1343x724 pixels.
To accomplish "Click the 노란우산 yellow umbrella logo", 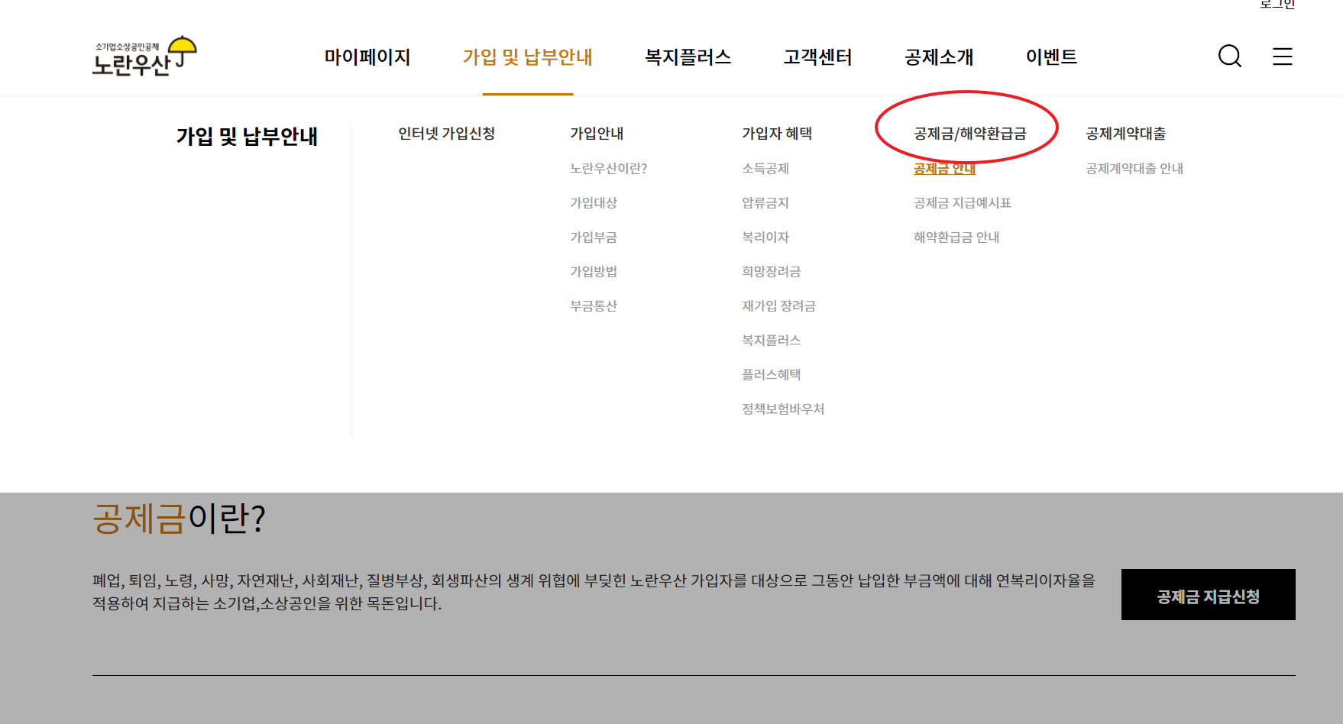I will tap(144, 56).
